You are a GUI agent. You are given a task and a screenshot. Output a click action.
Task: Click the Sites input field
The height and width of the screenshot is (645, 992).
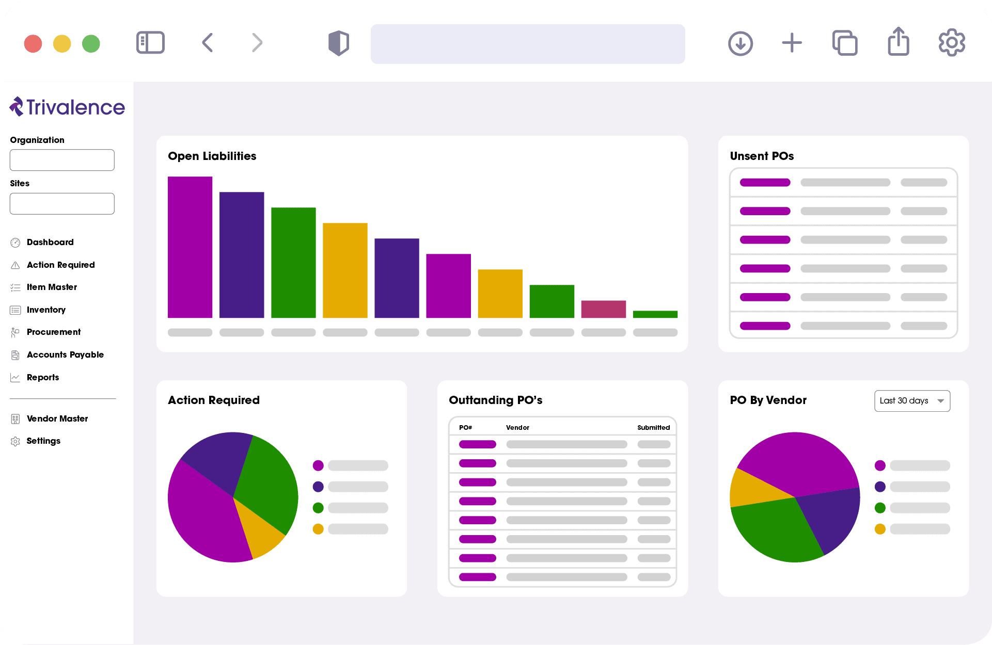pos(62,203)
